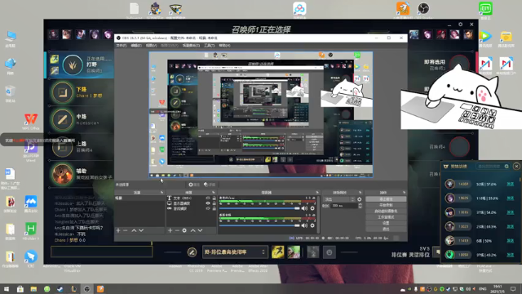Viewport: 522px width, 294px height.
Task: Add a new source with the plus icon
Action: (170, 230)
